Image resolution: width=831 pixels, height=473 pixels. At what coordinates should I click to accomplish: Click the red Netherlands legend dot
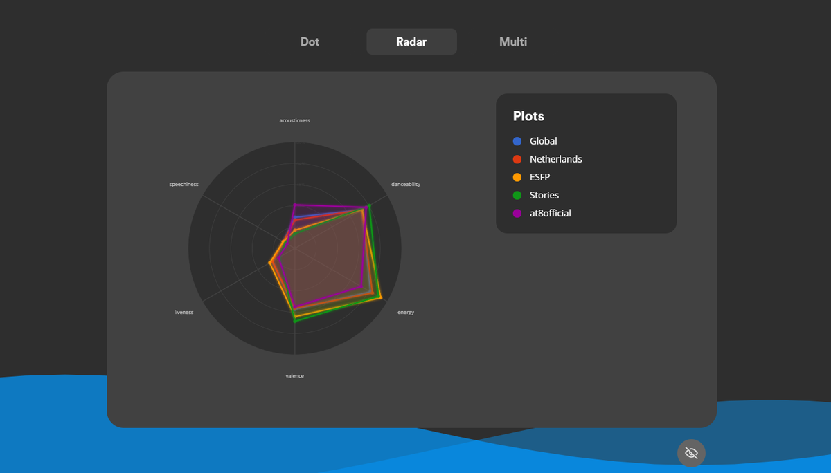tap(517, 159)
